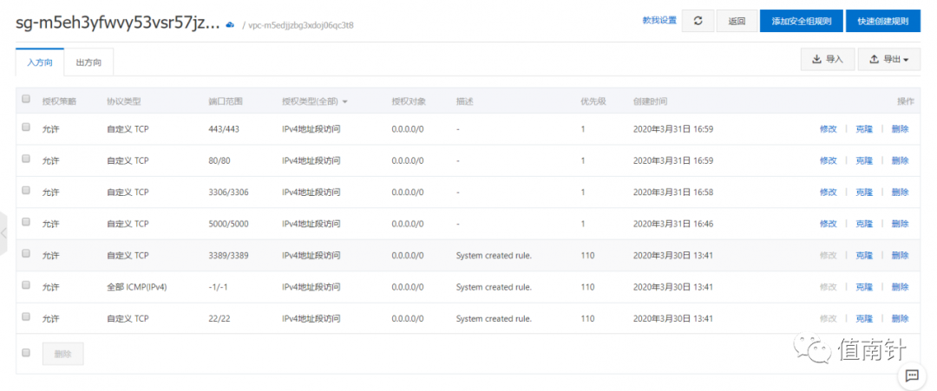This screenshot has width=937, height=391.
Task: Click the refresh icon button
Action: [698, 21]
